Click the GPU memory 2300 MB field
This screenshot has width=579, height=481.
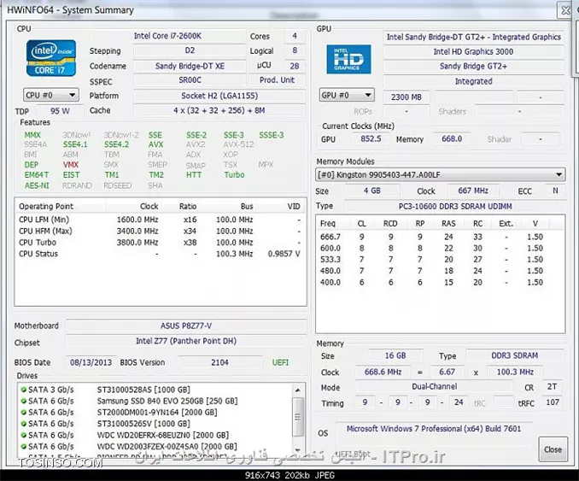point(406,97)
